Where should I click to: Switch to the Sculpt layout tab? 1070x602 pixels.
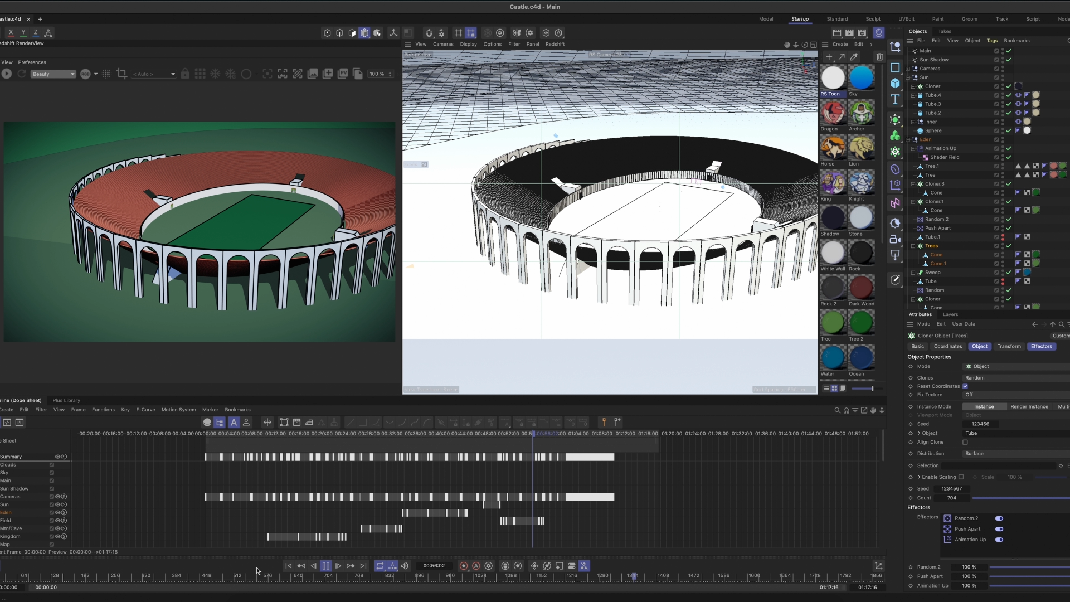point(873,19)
